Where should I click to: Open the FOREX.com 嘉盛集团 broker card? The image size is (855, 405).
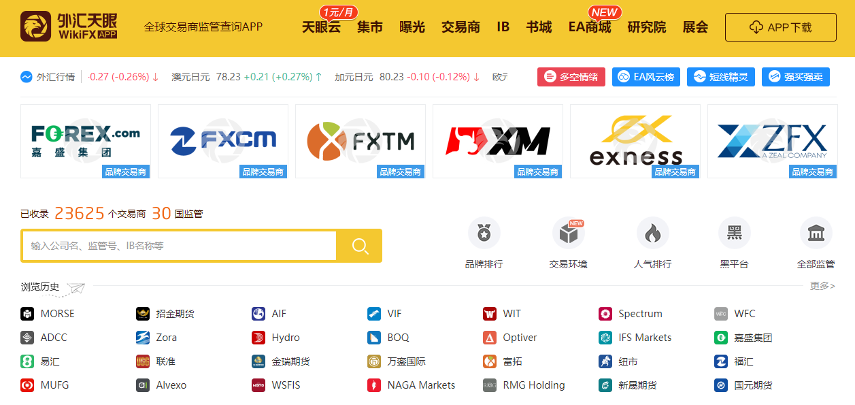pos(86,141)
